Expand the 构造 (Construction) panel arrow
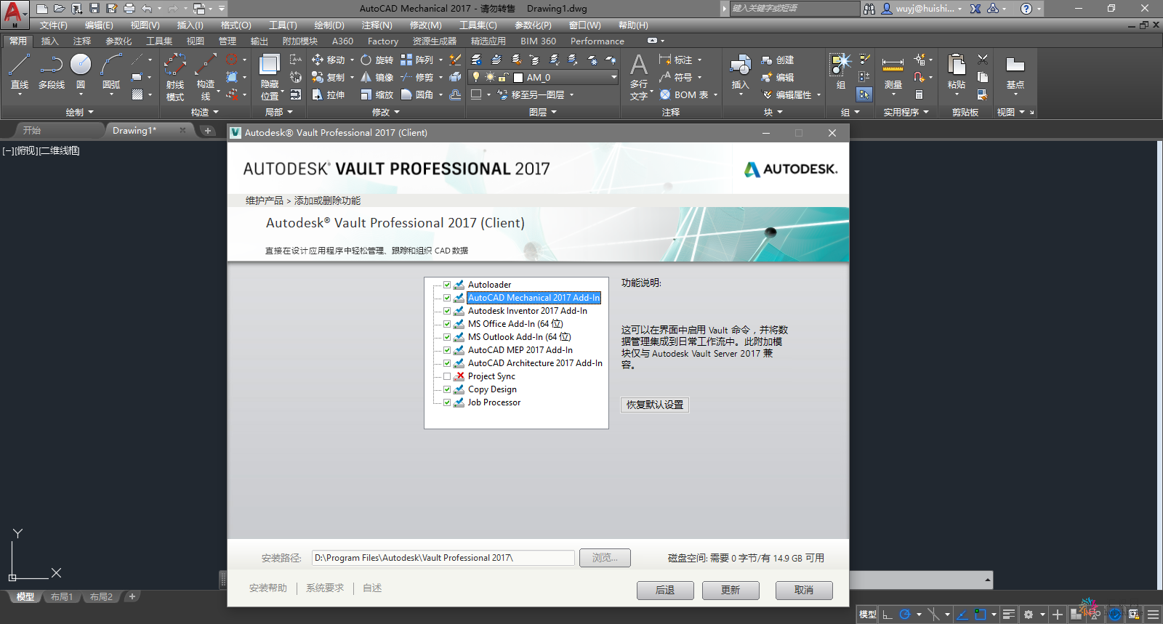1163x624 pixels. pyautogui.click(x=216, y=113)
